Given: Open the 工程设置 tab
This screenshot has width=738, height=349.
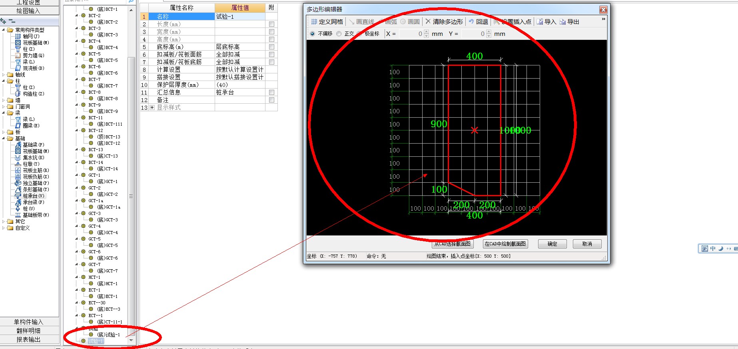Looking at the screenshot, I should point(30,2).
